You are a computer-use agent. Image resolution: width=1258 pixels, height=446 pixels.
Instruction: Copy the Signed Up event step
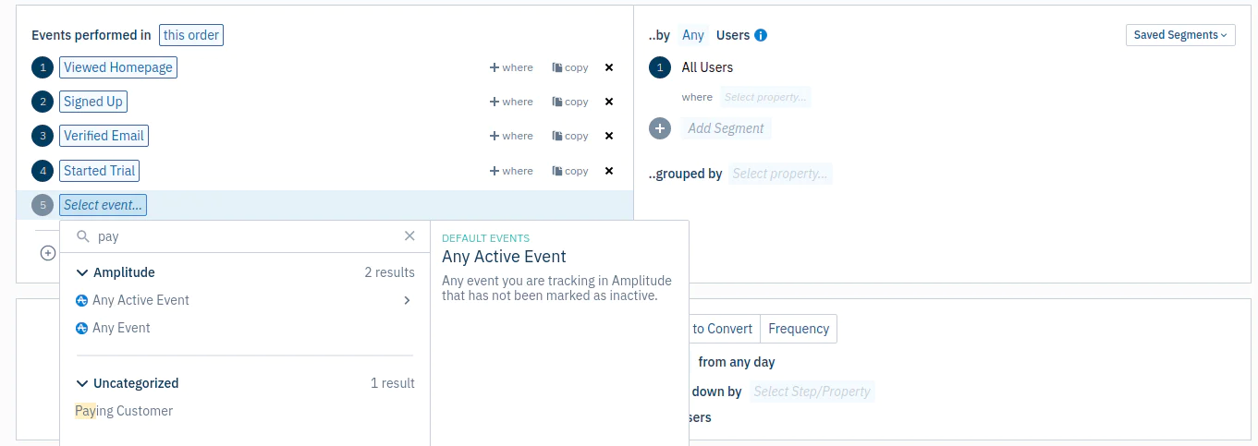569,102
